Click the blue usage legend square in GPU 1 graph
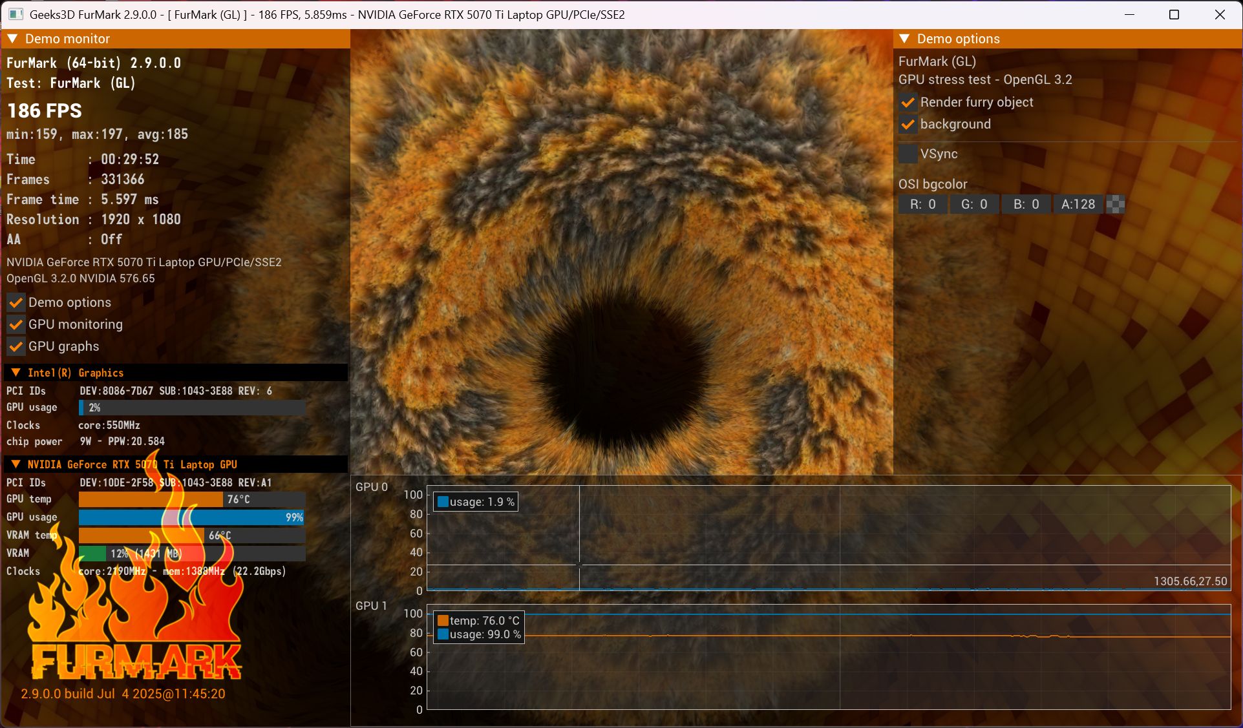This screenshot has height=728, width=1243. pyautogui.click(x=443, y=635)
